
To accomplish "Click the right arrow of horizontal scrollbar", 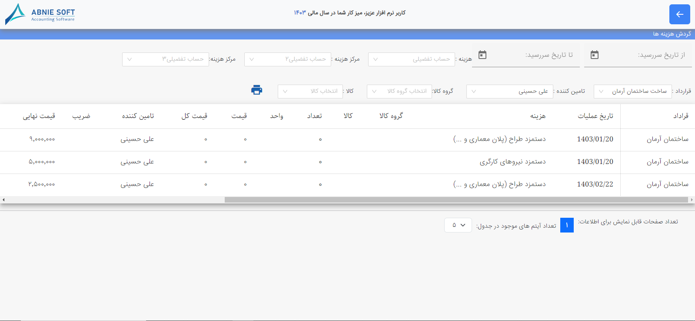I will [x=692, y=200].
